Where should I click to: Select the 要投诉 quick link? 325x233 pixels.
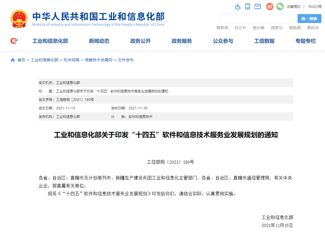pos(313,28)
